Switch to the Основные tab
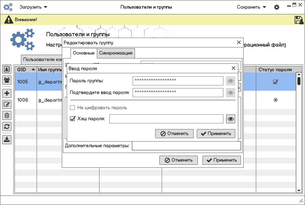This screenshot has height=205, width=305. [83, 53]
